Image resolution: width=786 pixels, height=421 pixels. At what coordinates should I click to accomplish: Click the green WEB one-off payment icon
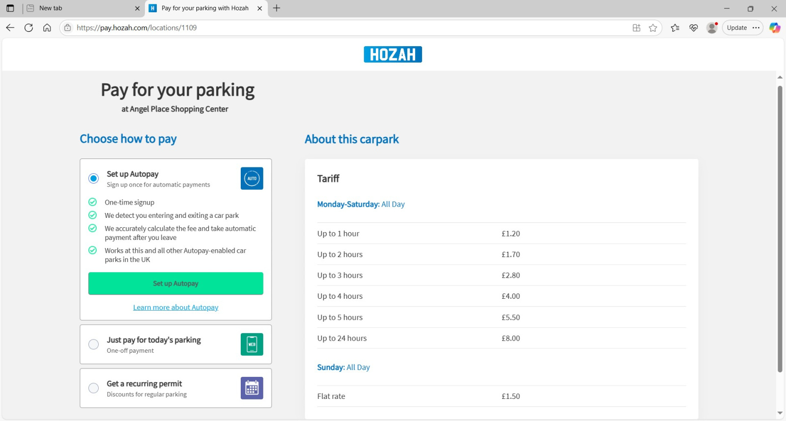pyautogui.click(x=252, y=344)
